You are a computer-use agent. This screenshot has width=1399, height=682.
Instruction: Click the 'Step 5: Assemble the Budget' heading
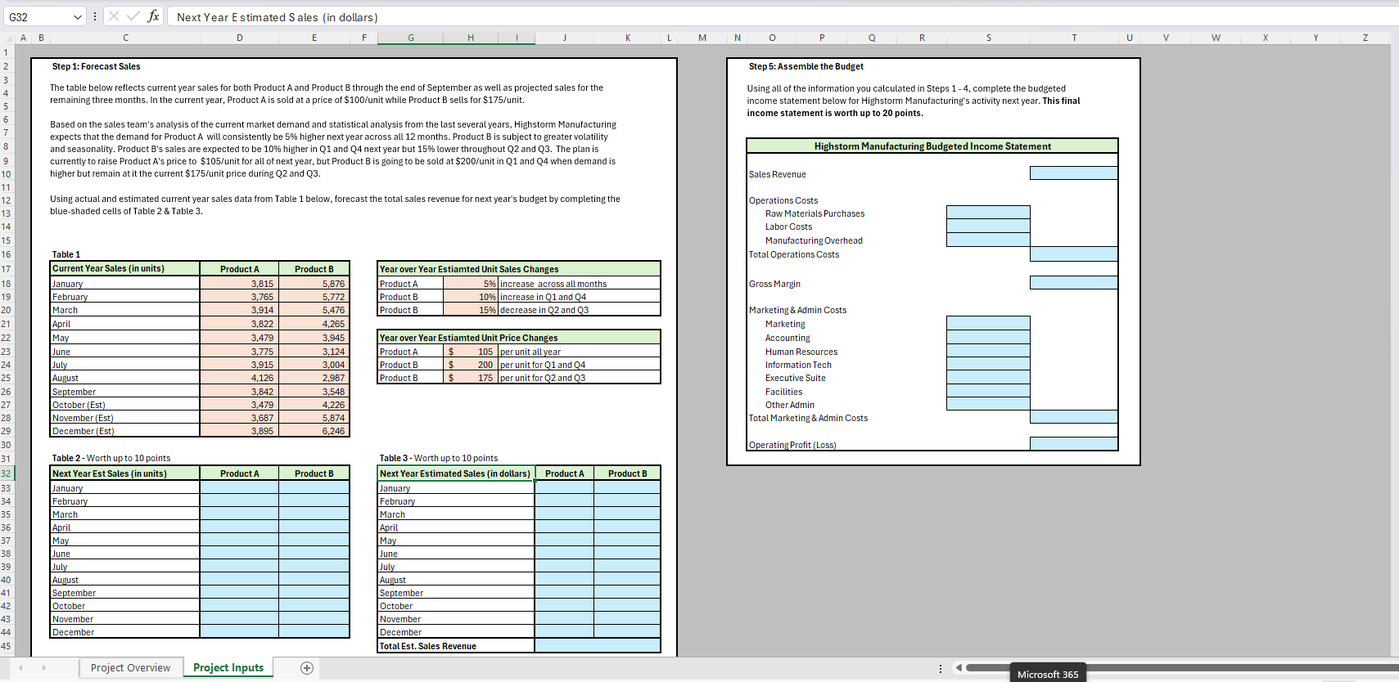click(x=806, y=66)
